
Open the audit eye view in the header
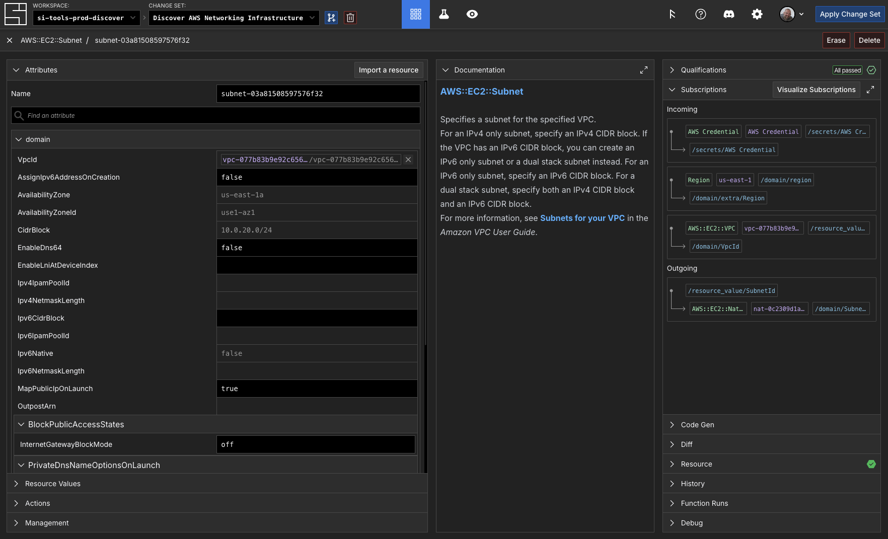(x=472, y=14)
